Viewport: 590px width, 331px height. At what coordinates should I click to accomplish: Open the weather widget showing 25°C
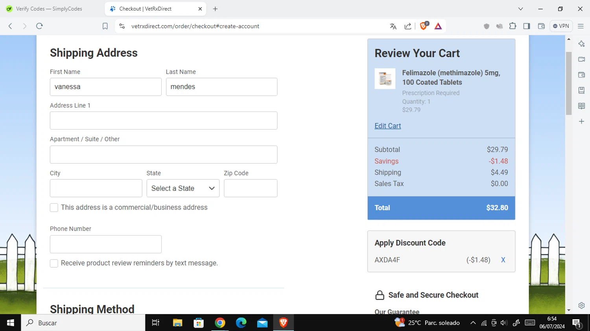click(427, 323)
